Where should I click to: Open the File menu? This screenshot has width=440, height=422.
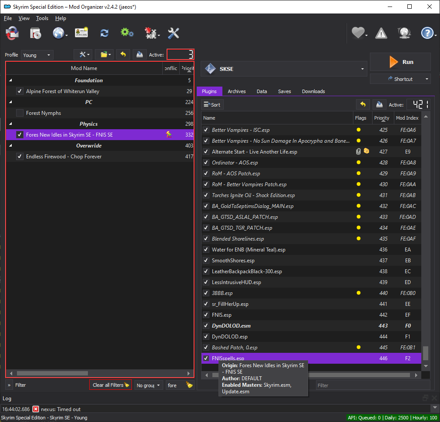coord(7,18)
